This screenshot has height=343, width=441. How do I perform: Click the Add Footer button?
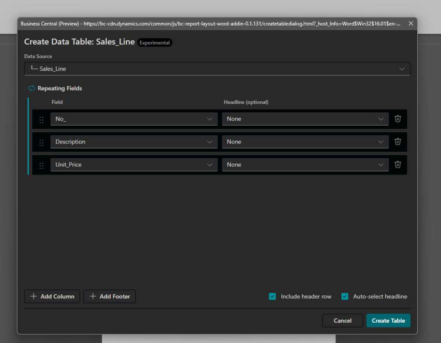(x=109, y=296)
